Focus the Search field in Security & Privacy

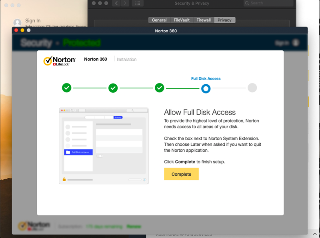pos(268,3)
